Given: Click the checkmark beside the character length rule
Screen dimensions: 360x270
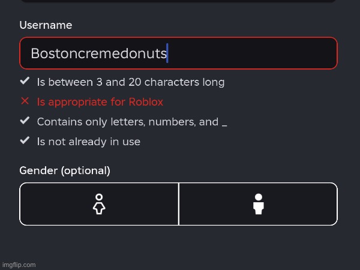Looking at the screenshot, I should [25, 81].
